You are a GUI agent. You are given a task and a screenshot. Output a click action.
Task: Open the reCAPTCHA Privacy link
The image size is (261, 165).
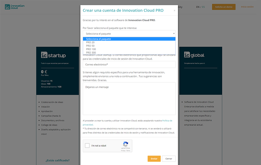[123, 150]
